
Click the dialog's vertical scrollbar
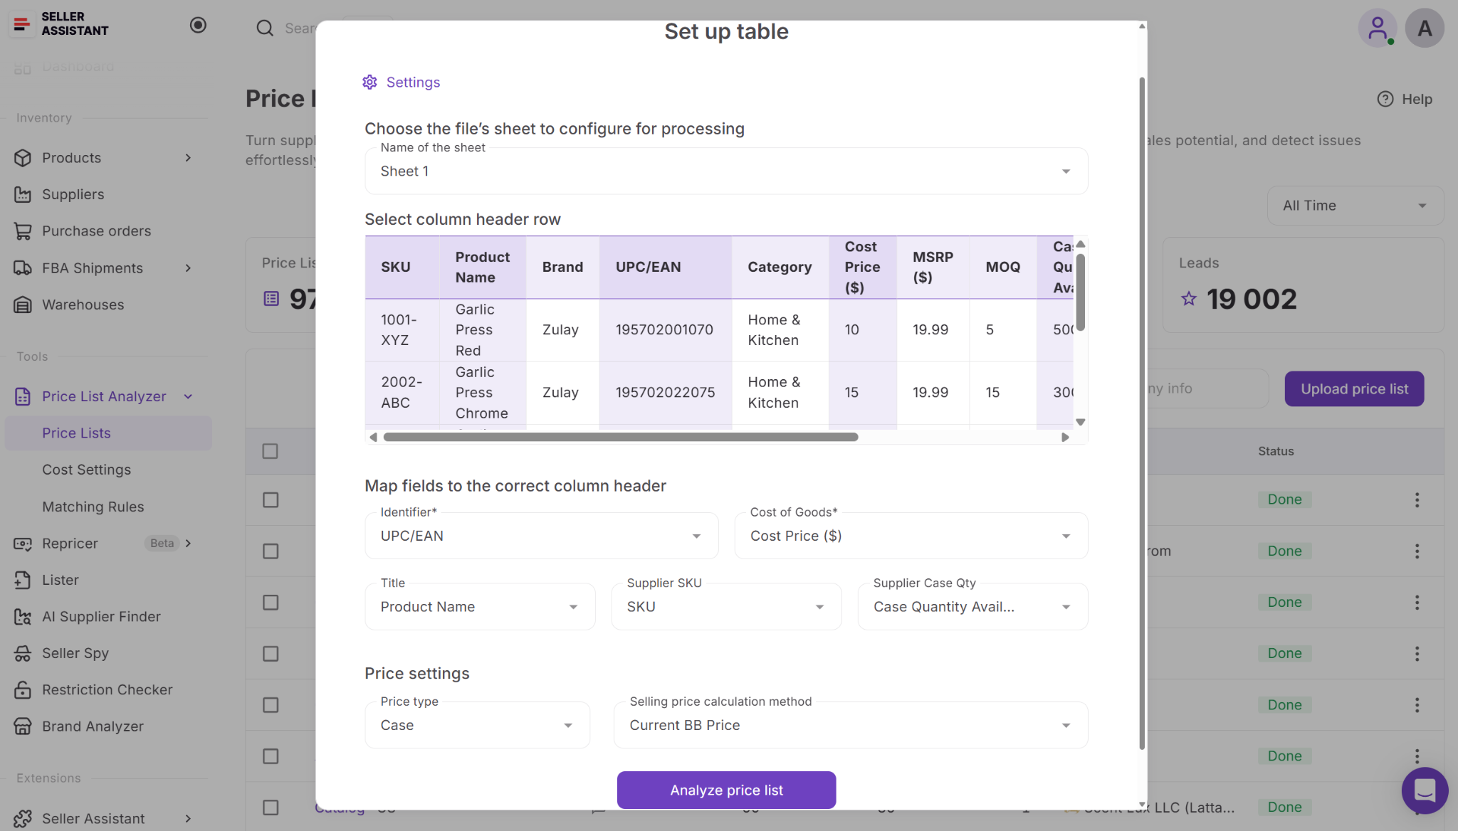point(1142,413)
